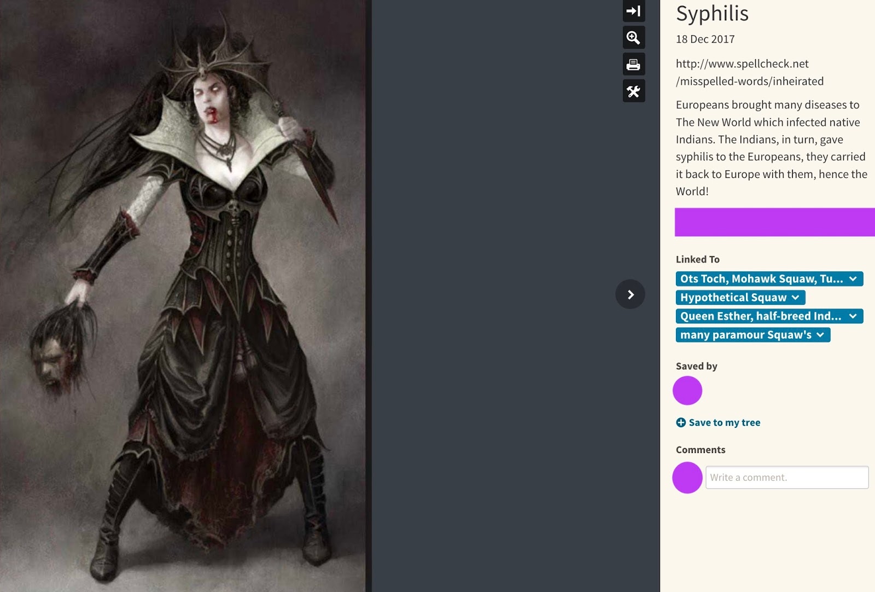This screenshot has height=592, width=875.
Task: Open the tools wrench icon
Action: tap(634, 91)
